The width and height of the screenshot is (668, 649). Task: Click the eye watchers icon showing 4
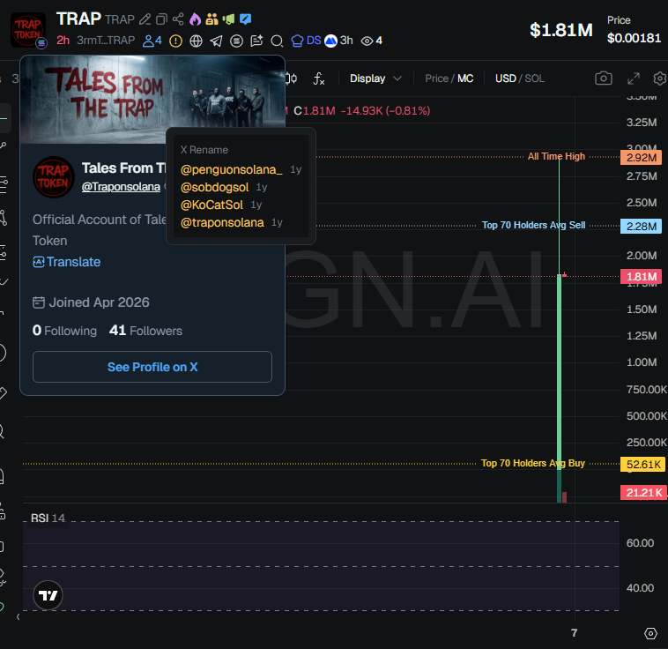(372, 41)
